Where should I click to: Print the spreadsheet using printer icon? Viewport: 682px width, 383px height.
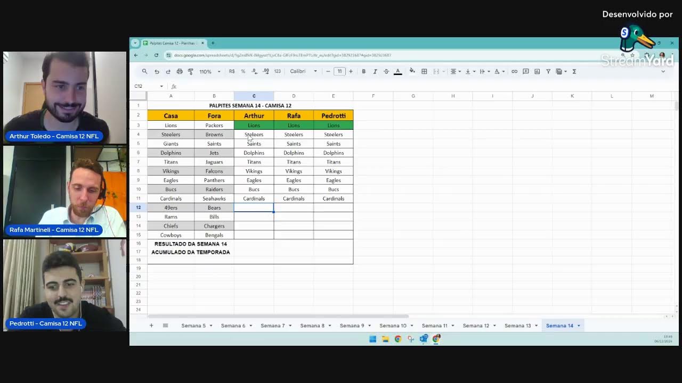179,71
